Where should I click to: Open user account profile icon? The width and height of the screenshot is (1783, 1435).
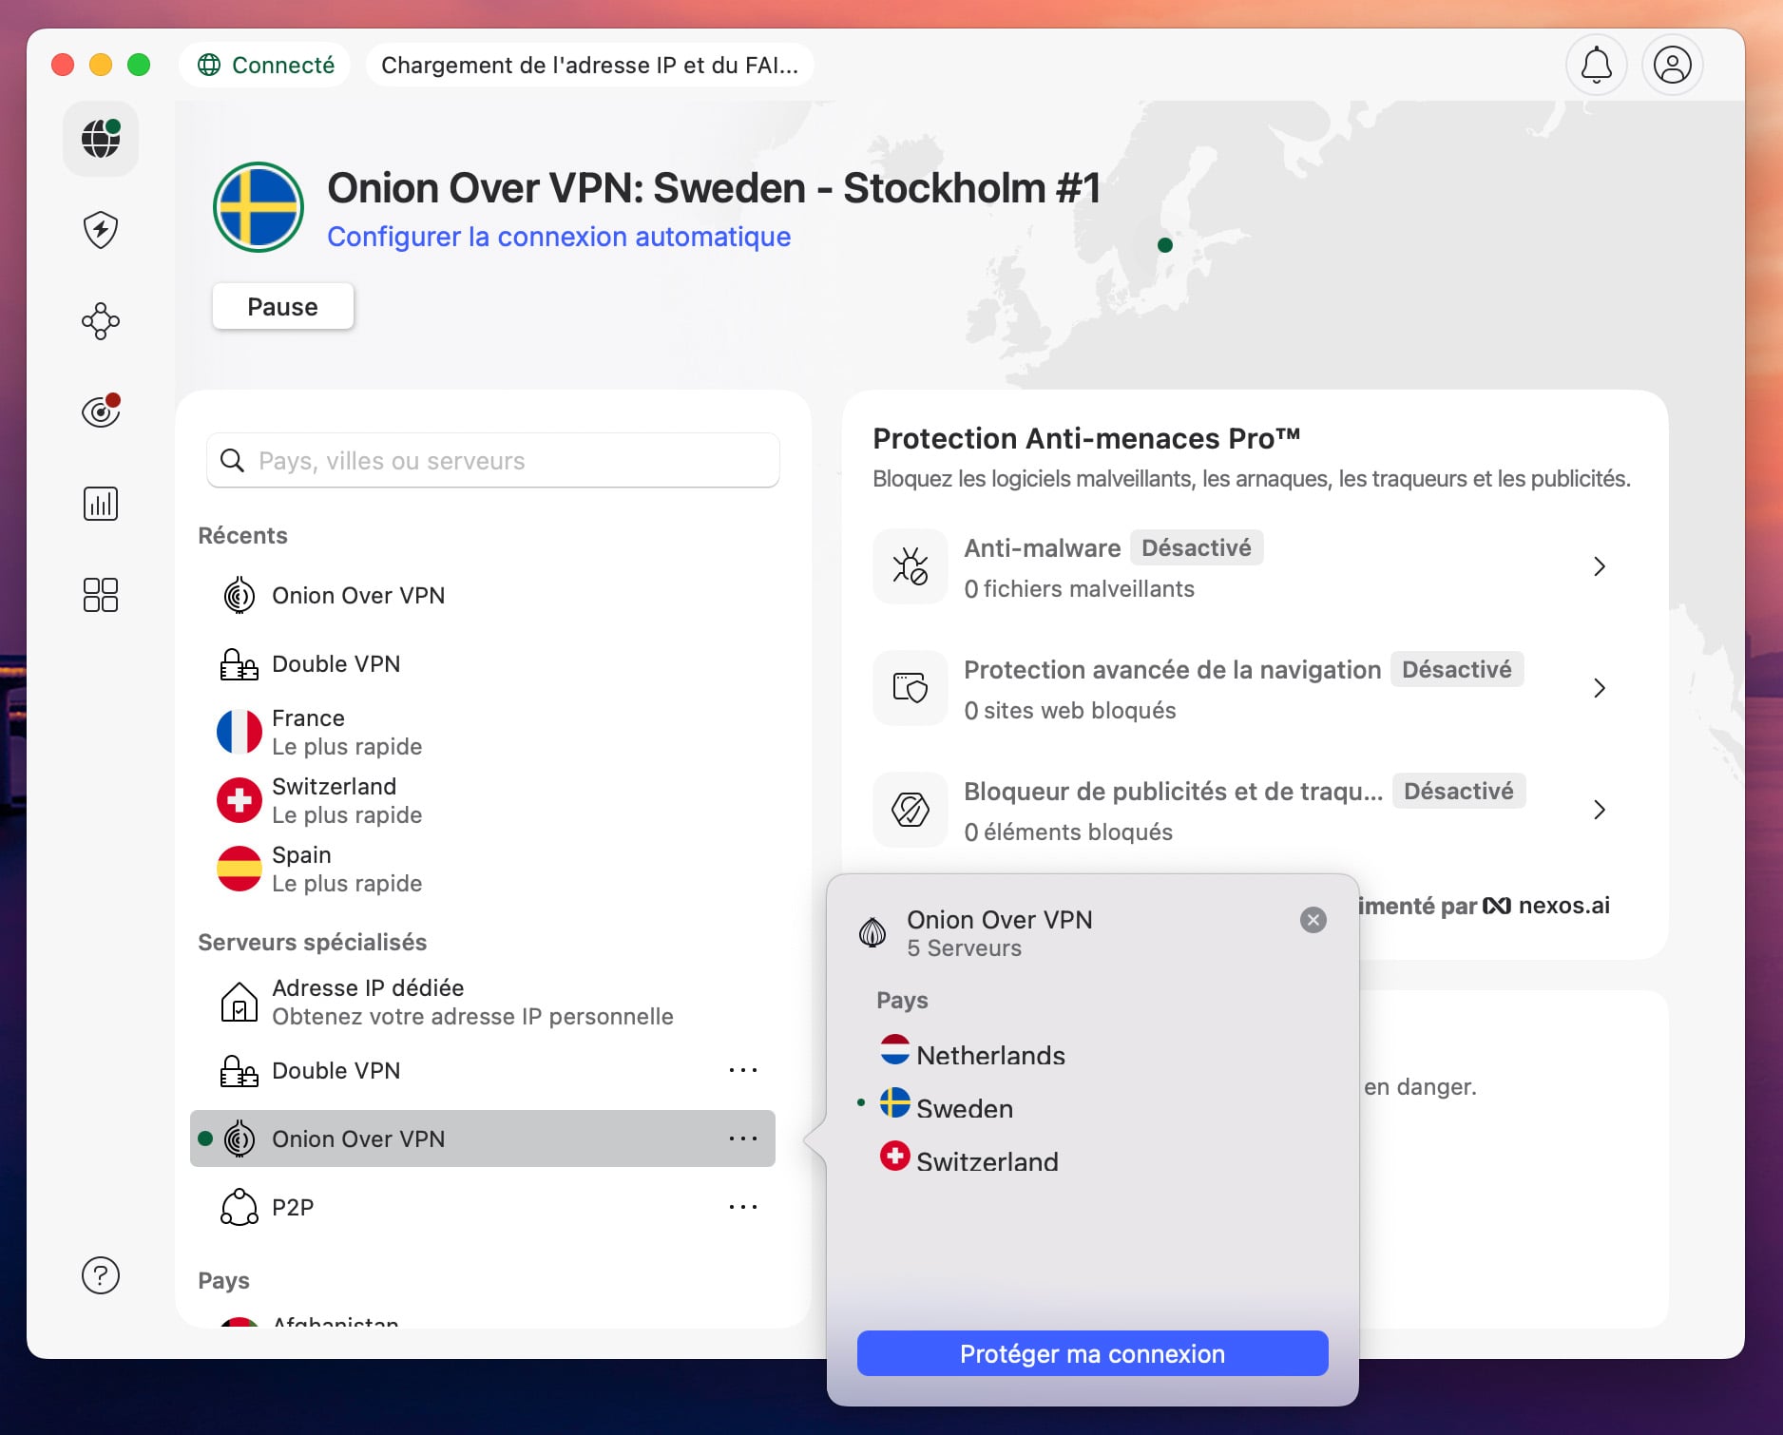point(1673,66)
